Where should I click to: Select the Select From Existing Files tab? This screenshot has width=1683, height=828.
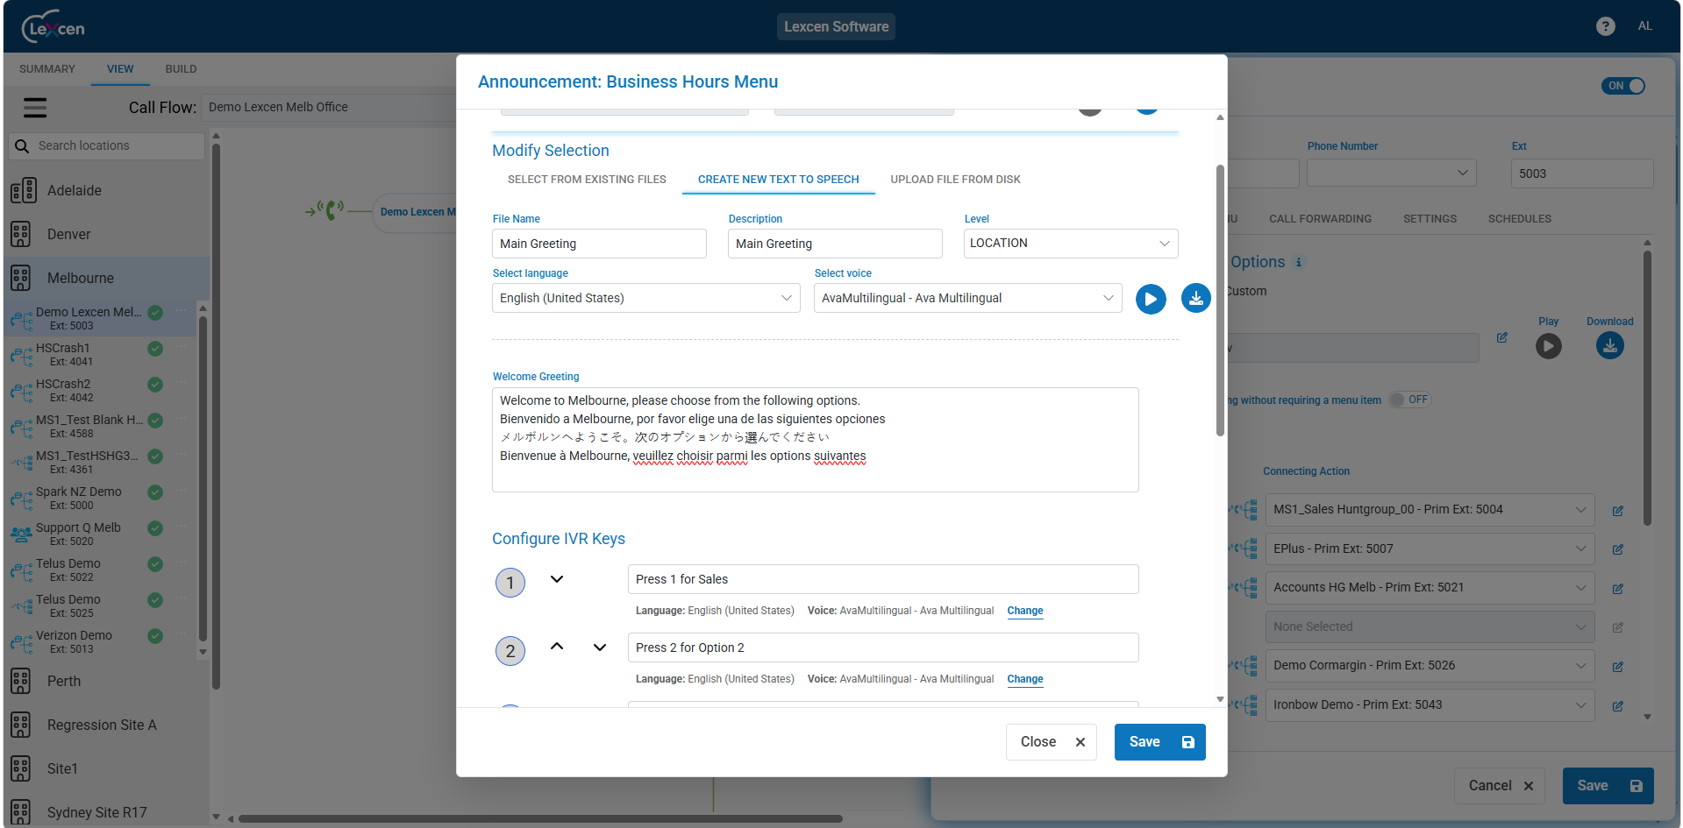[x=587, y=180]
